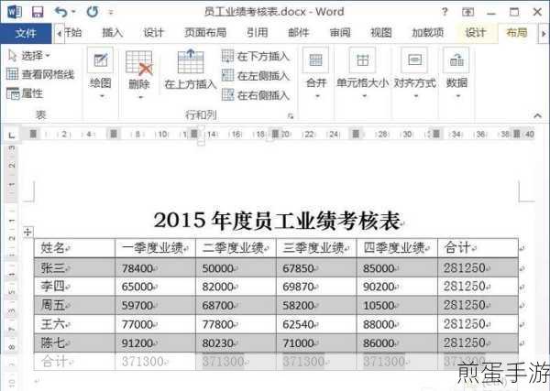The width and height of the screenshot is (550, 391).
Task: Click the 2015年度员工业绩考核表 title
Action: coord(277,221)
